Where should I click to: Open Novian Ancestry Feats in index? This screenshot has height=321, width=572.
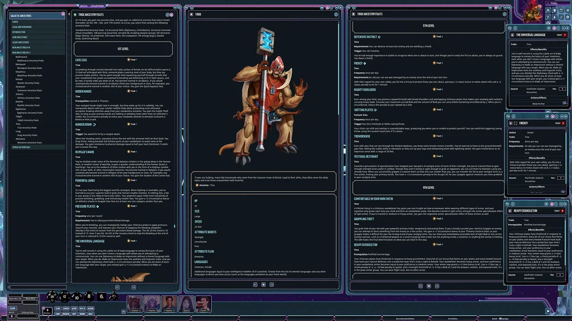tap(28, 83)
